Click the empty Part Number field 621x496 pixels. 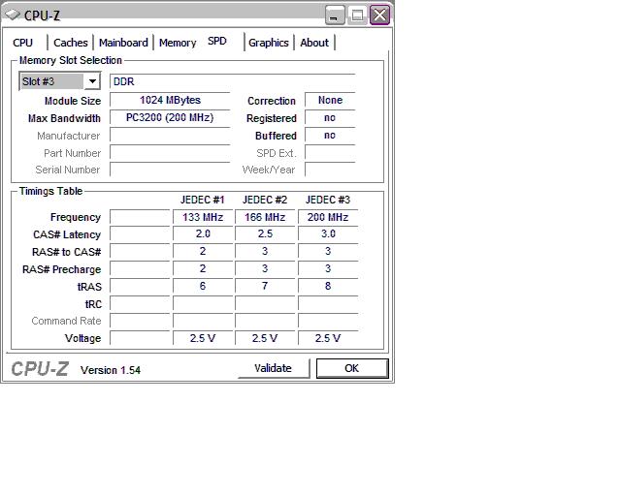coord(170,153)
